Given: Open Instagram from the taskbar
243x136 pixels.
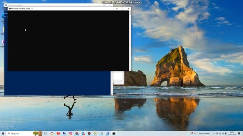Looking at the screenshot, I should (71, 133).
